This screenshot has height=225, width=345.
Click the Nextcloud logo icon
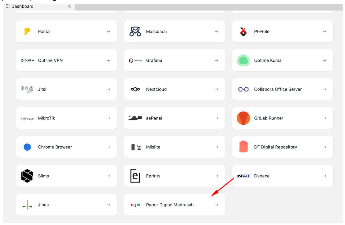135,89
